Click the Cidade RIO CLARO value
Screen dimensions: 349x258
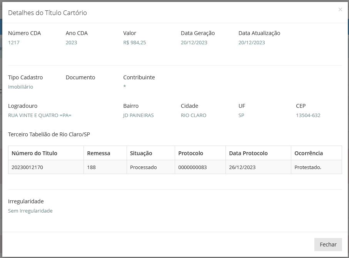click(x=194, y=116)
